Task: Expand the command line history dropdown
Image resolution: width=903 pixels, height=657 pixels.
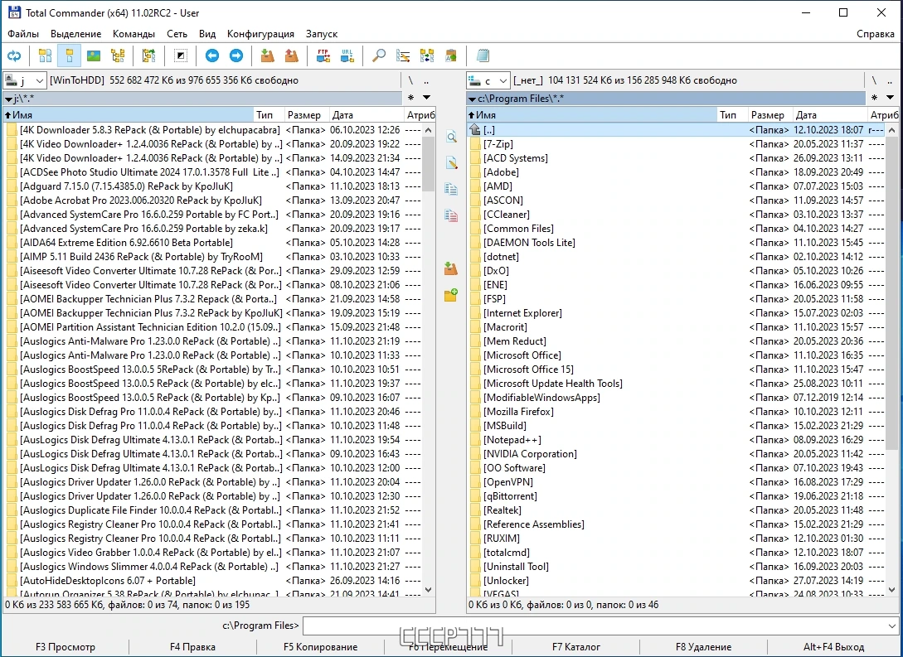Action: pyautogui.click(x=892, y=626)
